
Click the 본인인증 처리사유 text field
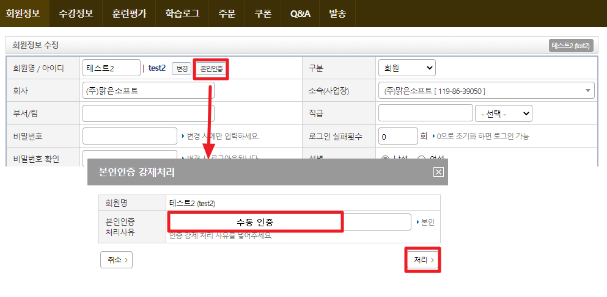click(x=290, y=222)
